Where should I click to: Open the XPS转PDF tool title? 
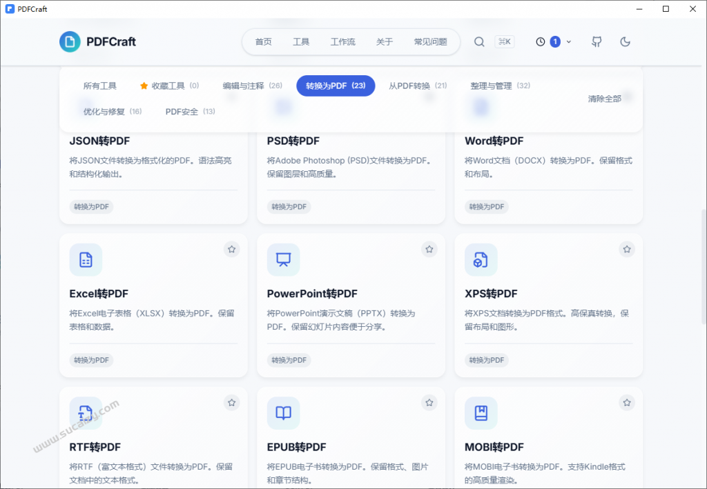point(491,294)
